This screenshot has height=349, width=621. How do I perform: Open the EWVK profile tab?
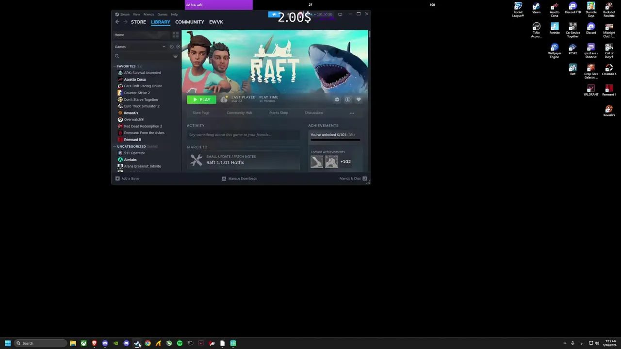coord(216,22)
